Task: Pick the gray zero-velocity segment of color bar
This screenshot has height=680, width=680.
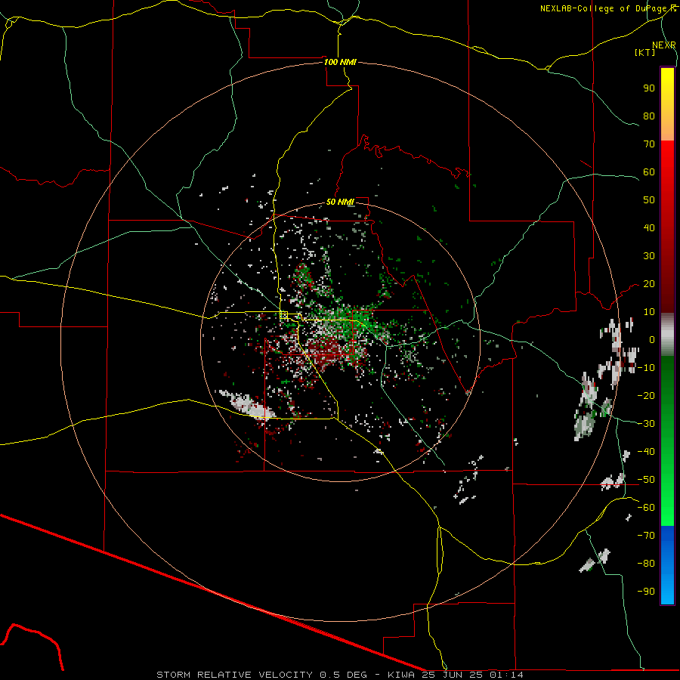Action: (667, 335)
